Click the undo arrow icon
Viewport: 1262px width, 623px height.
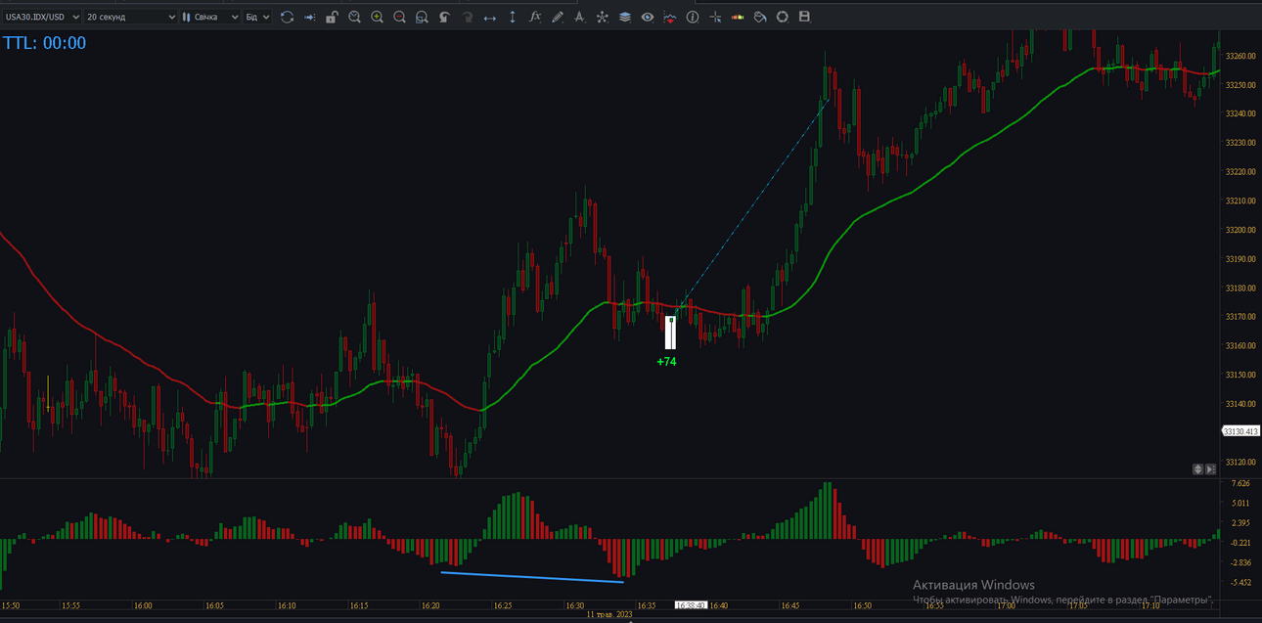(x=444, y=17)
